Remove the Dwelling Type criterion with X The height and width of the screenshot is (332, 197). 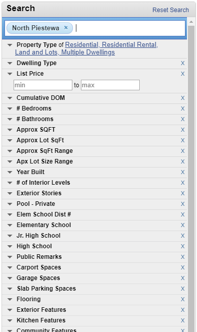tap(182, 63)
